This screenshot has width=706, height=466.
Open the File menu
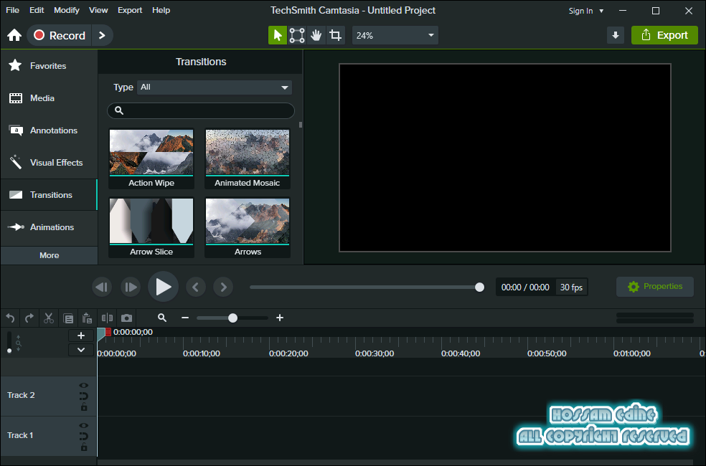pyautogui.click(x=13, y=10)
